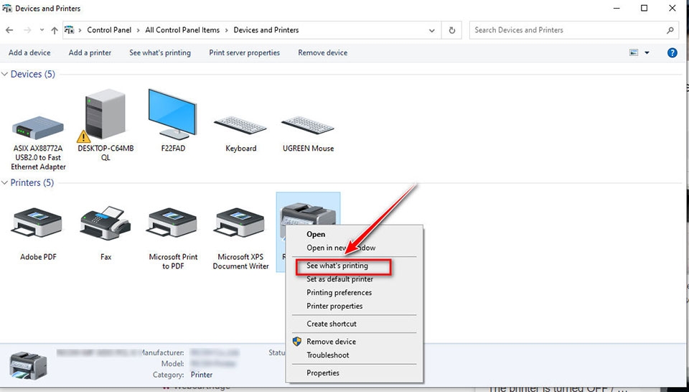Choose Troubleshoot in context menu
The image size is (689, 392).
[327, 355]
